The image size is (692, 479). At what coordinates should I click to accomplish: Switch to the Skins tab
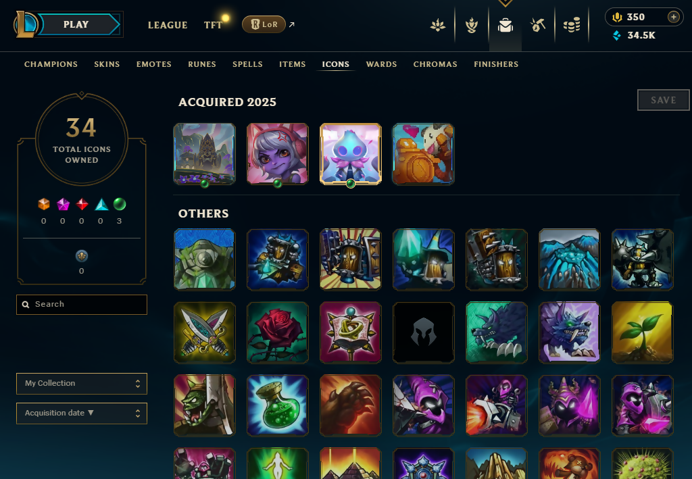[x=107, y=64]
